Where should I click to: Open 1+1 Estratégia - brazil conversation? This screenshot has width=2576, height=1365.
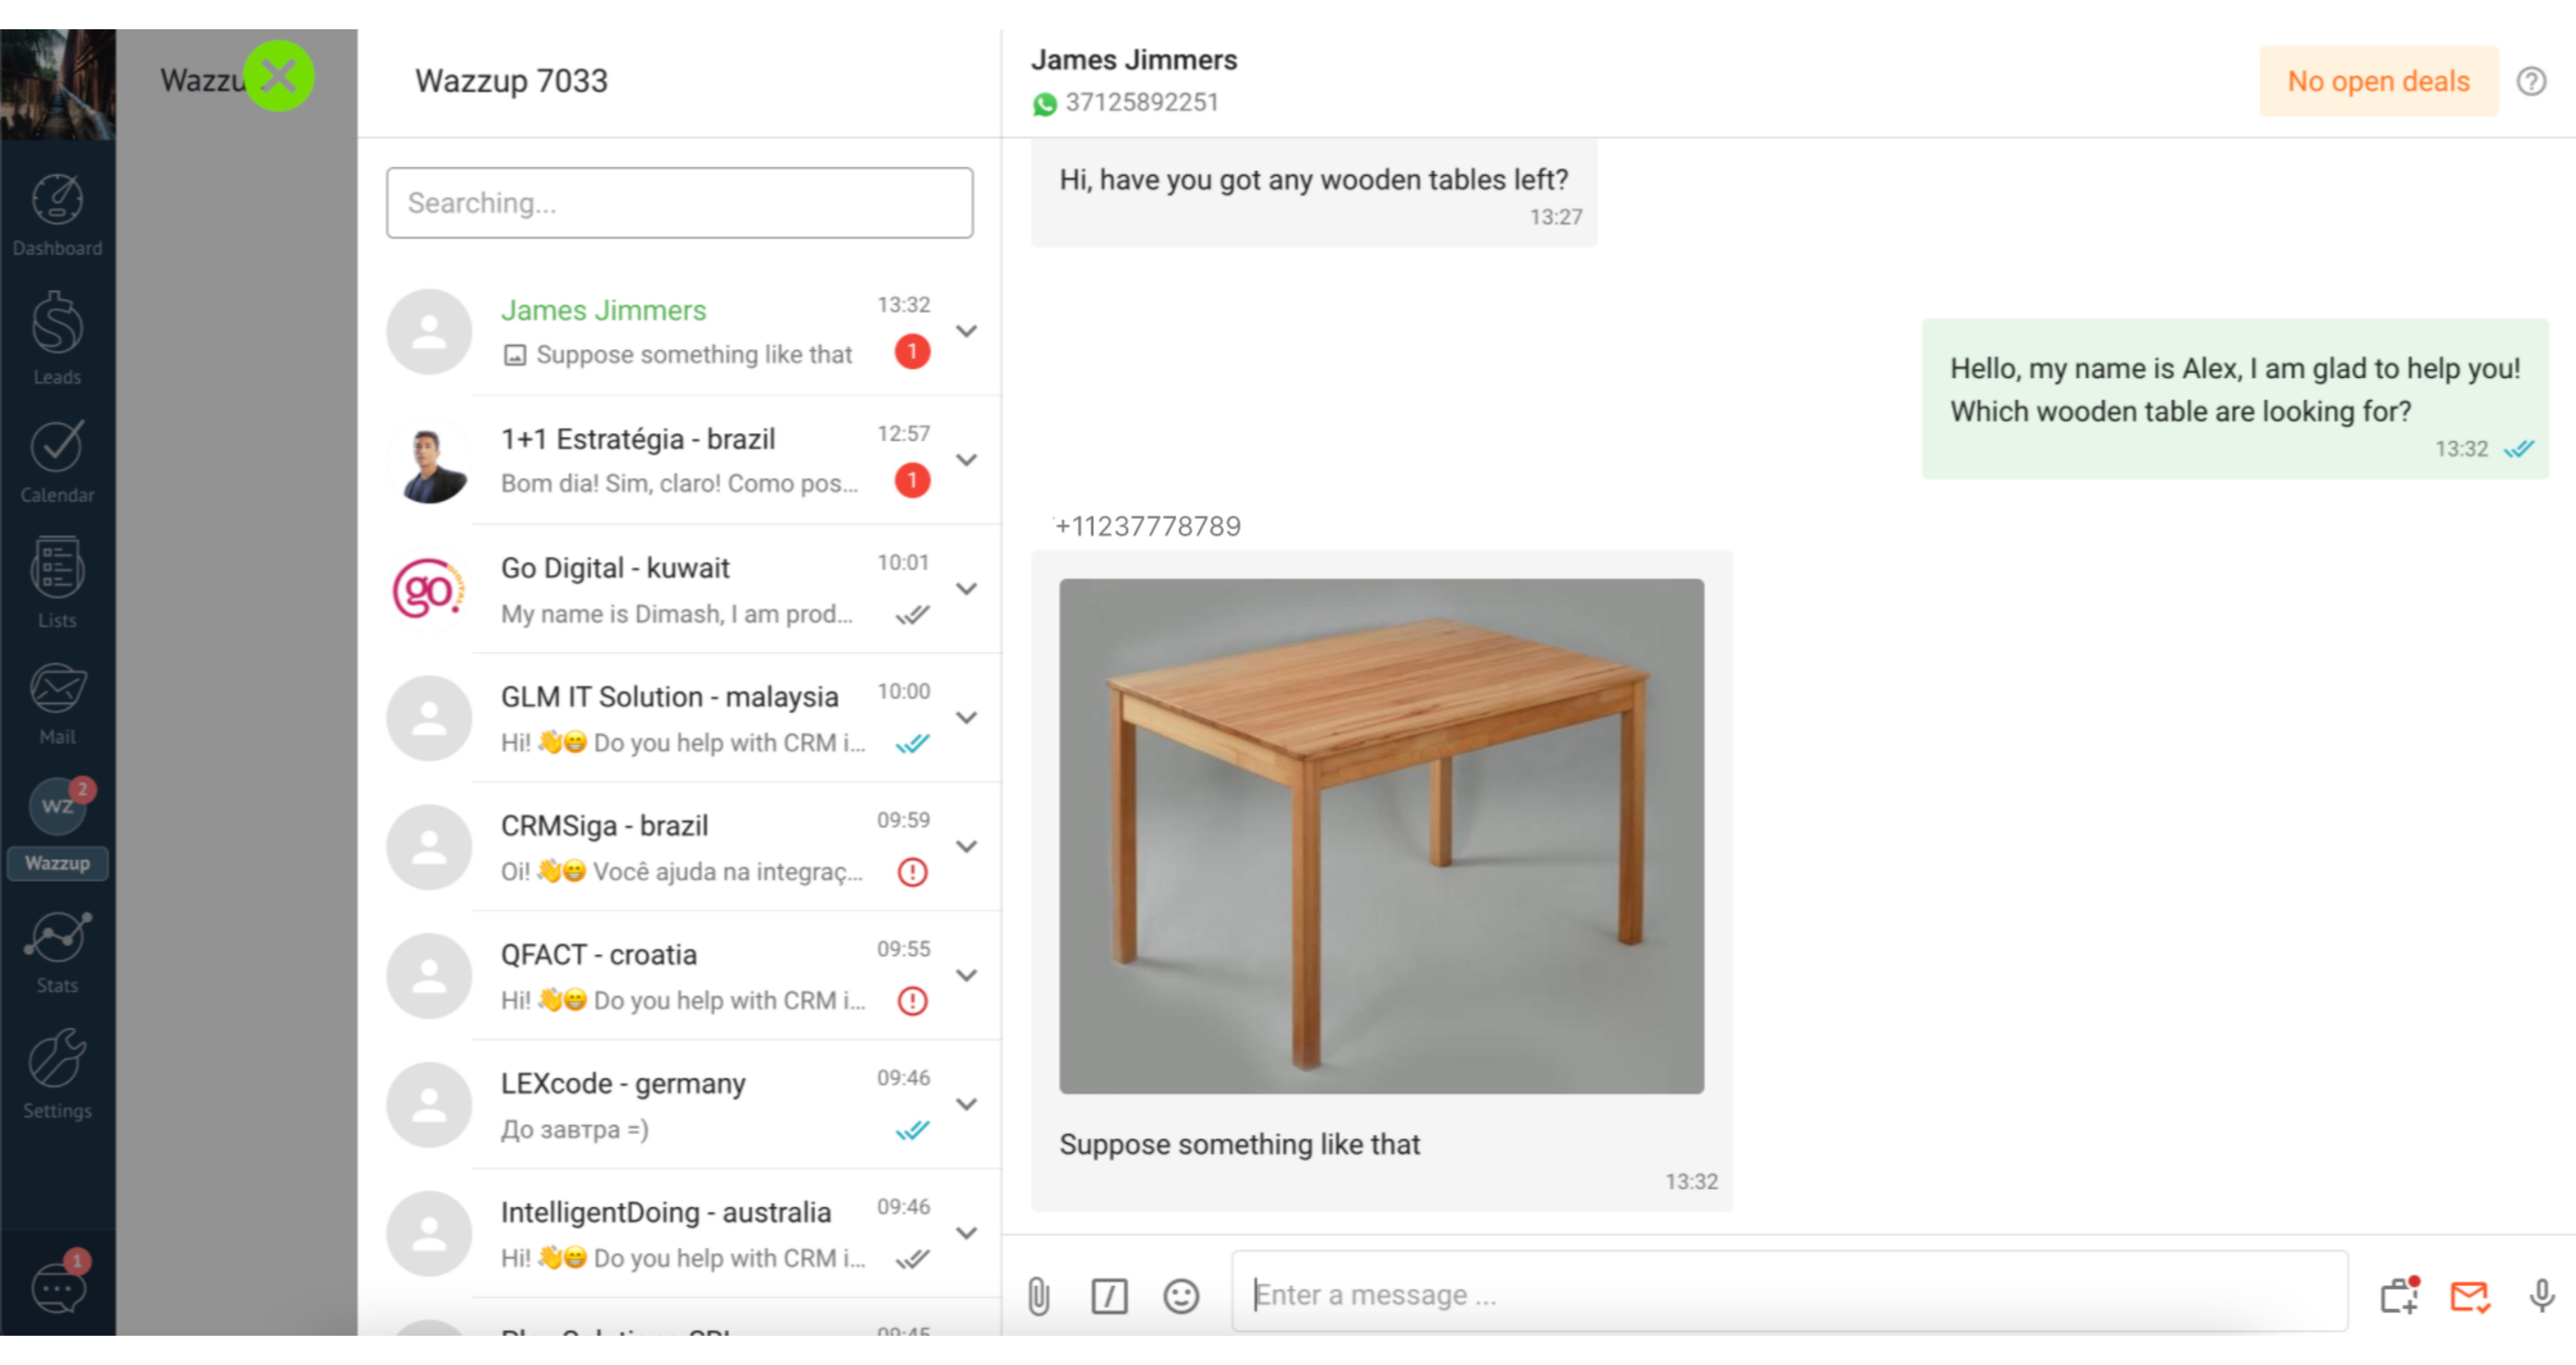click(680, 460)
